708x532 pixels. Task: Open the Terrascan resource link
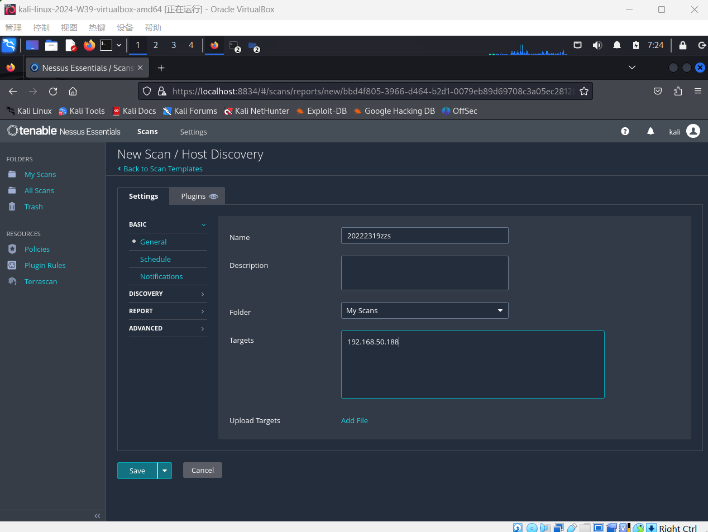41,281
